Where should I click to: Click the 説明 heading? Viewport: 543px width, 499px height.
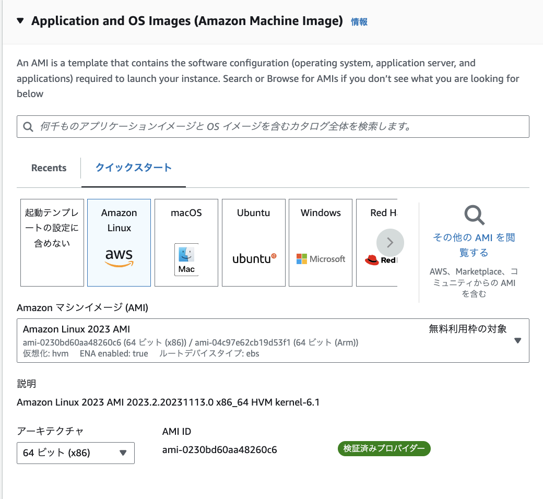(x=26, y=384)
